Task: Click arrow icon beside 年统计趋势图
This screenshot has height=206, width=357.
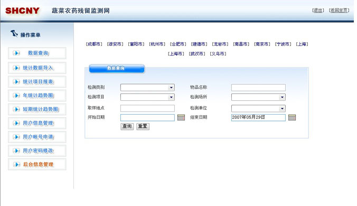Action: click(x=16, y=96)
